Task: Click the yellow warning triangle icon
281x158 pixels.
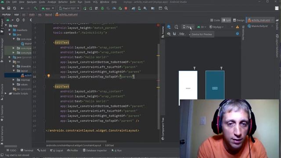Action: pyautogui.click(x=237, y=27)
